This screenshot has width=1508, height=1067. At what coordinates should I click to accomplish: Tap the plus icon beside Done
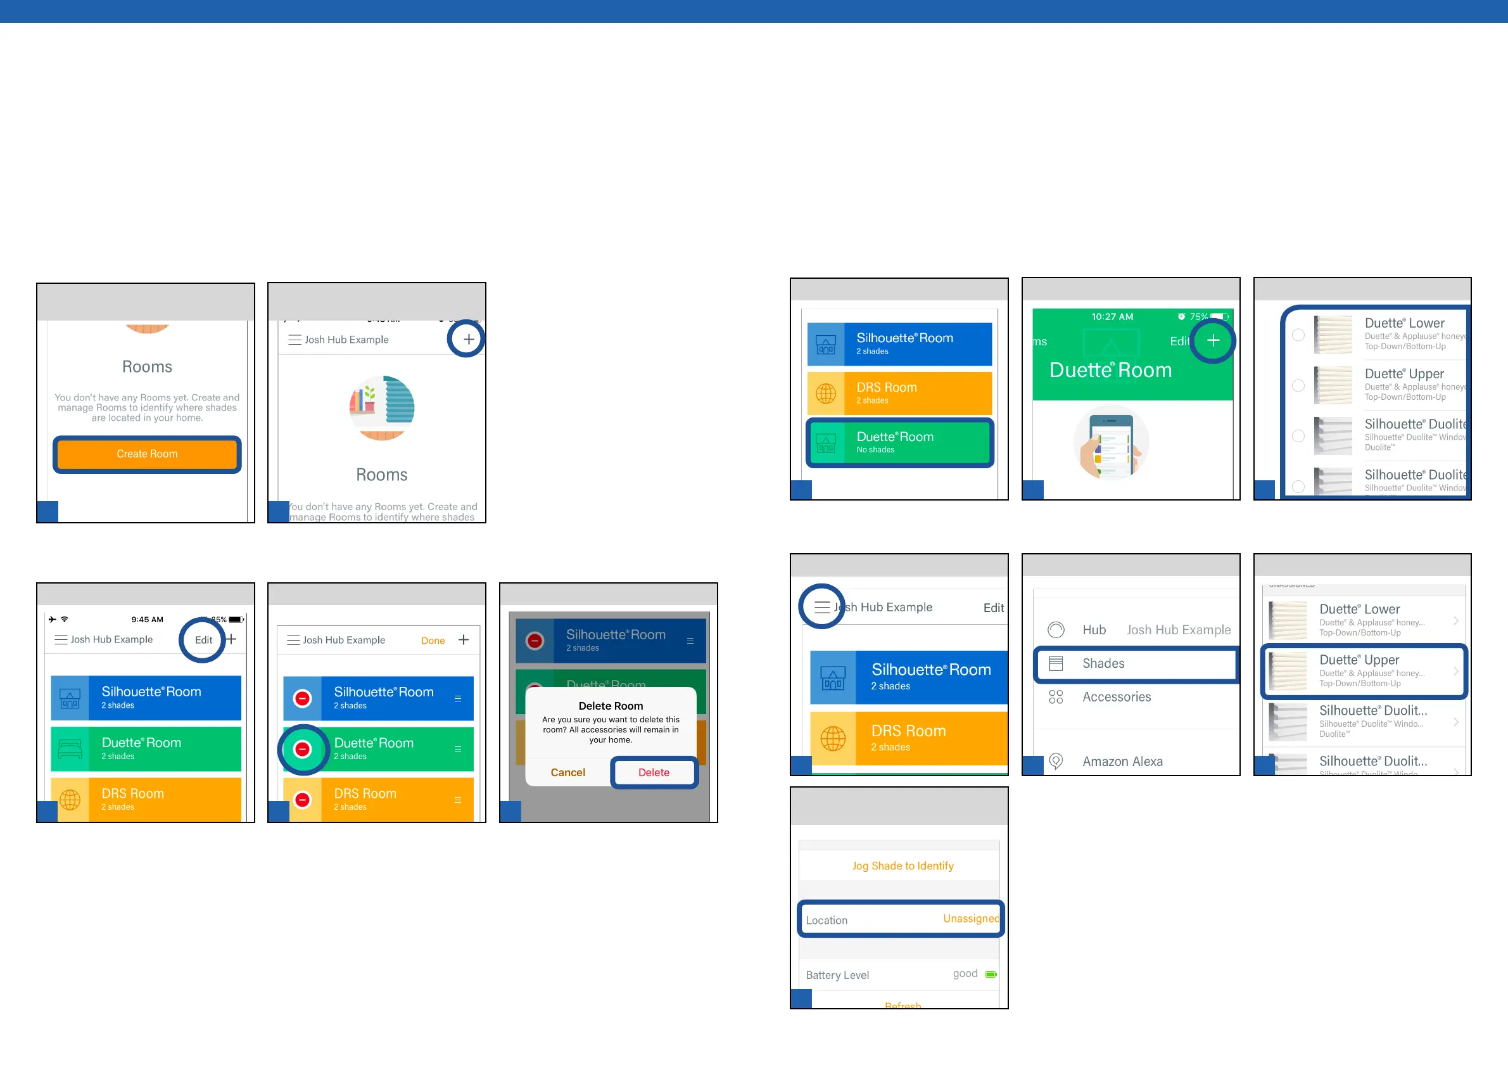(x=464, y=640)
